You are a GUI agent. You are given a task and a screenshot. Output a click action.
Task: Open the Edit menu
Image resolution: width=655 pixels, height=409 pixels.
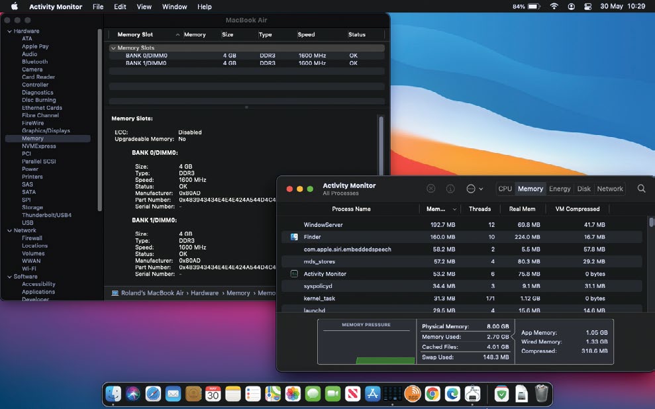120,6
